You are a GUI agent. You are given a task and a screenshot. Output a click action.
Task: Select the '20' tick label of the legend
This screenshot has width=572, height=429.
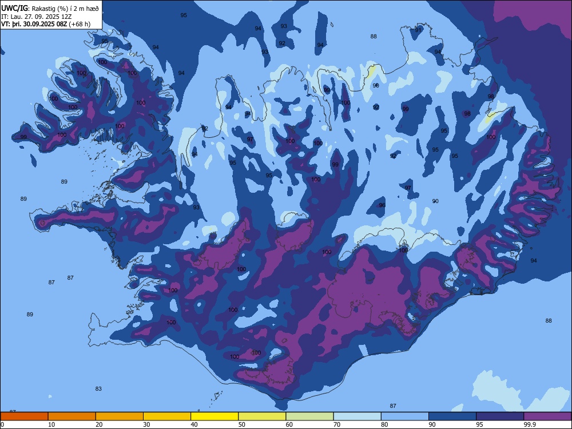99,424
